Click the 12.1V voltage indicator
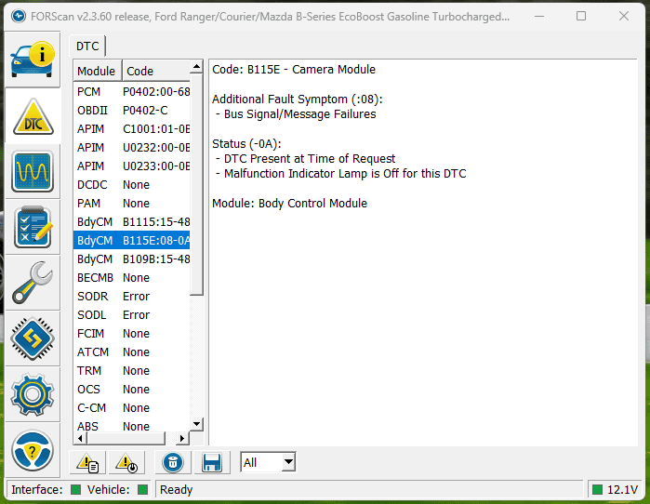 pos(616,489)
